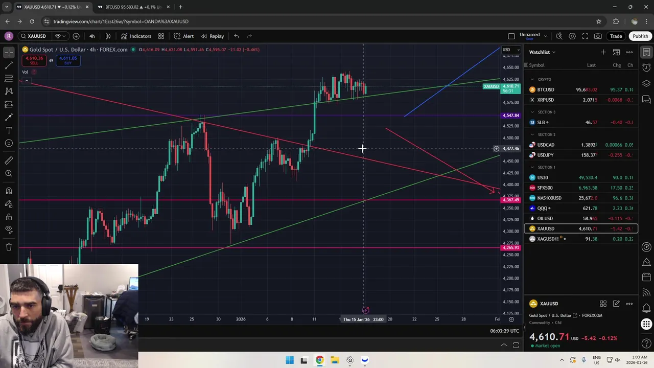Open the quick search lightning icon
The height and width of the screenshot is (368, 654).
559,36
